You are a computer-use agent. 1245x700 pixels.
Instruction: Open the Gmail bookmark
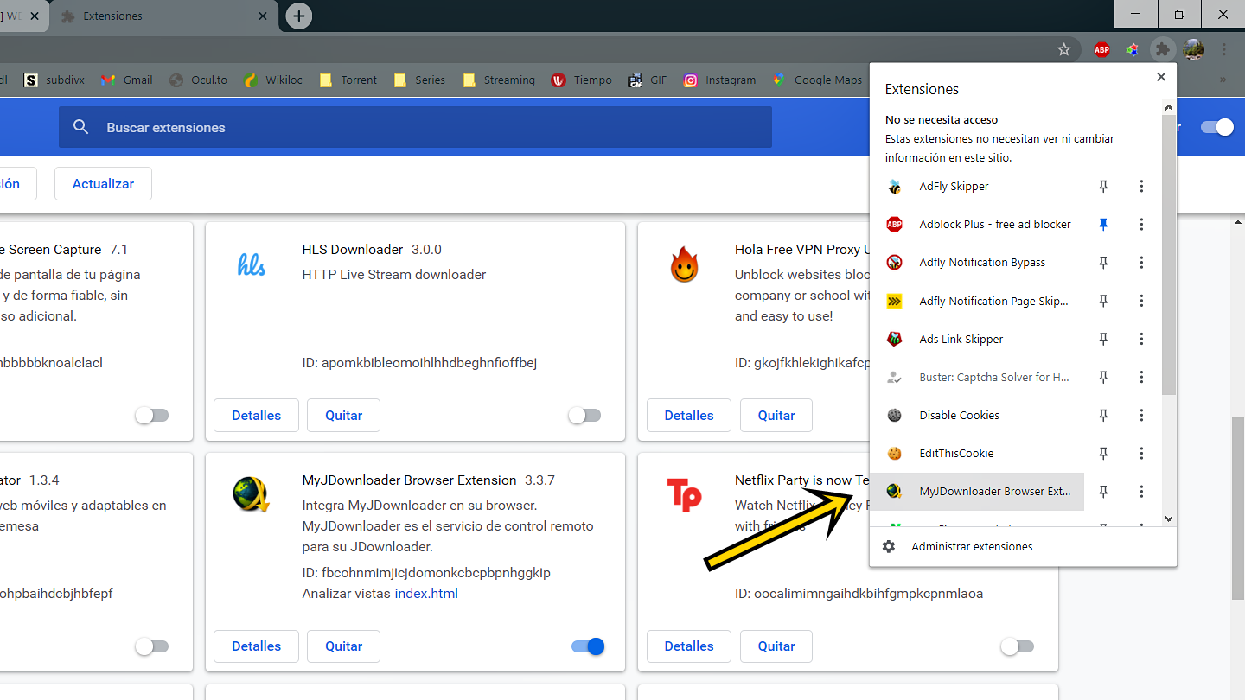pyautogui.click(x=127, y=80)
